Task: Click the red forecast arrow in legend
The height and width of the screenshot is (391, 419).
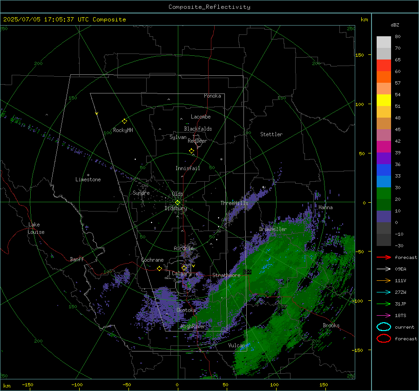Action: tap(384, 257)
